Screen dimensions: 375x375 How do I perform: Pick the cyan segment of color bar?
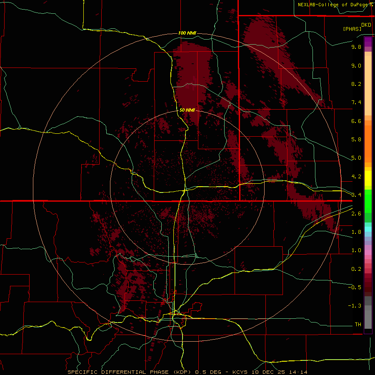(x=368, y=229)
